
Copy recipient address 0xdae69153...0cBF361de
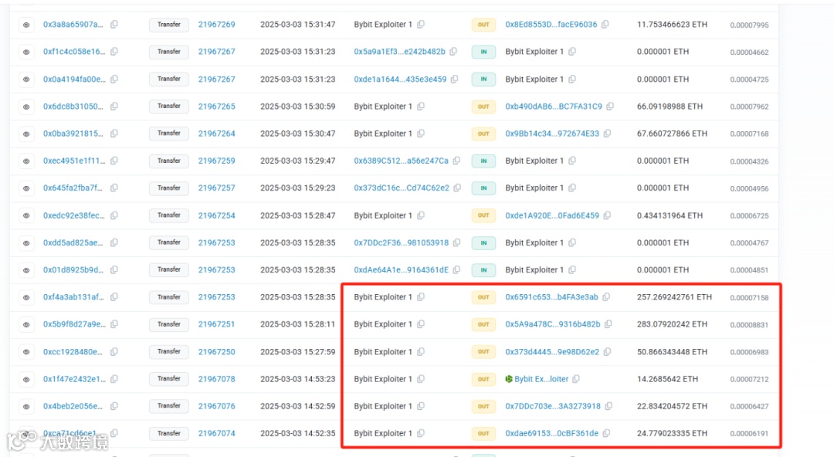(606, 433)
